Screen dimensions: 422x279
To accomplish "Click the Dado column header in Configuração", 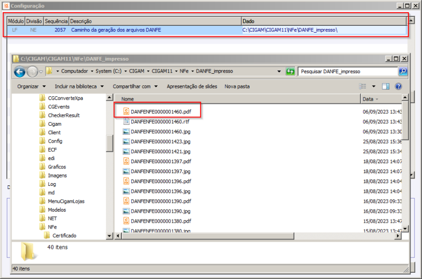I will pyautogui.click(x=324, y=21).
